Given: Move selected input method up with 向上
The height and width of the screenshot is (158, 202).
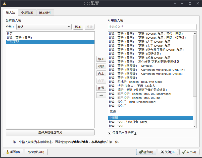Looking at the screenshot, I should (x=101, y=73).
